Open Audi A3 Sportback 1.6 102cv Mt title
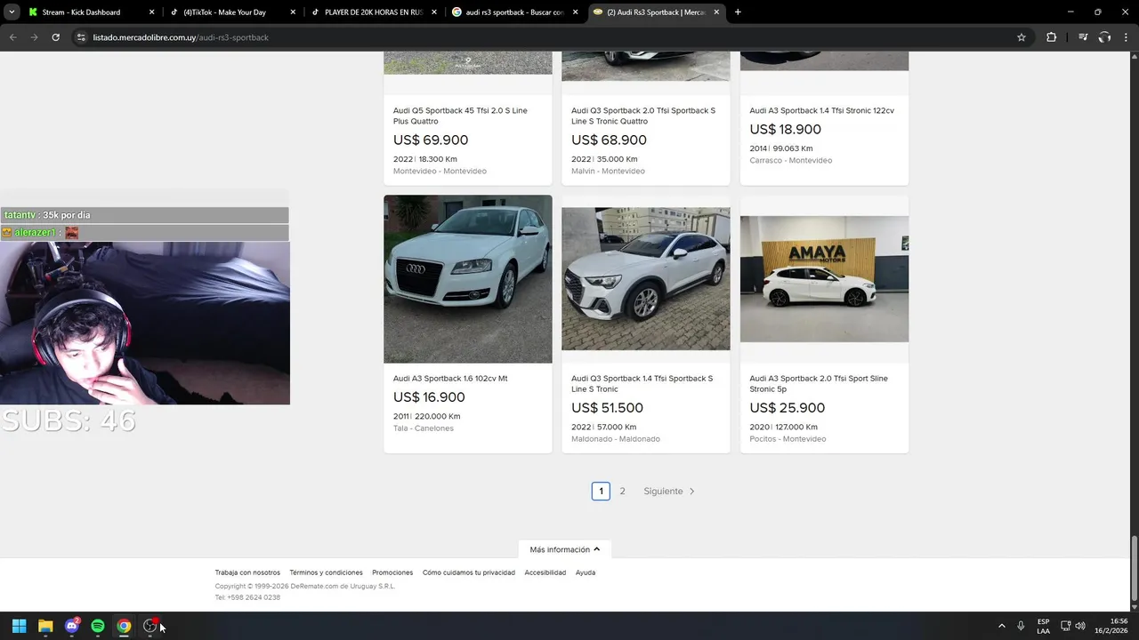Screen dimensions: 1139x640 (450, 379)
